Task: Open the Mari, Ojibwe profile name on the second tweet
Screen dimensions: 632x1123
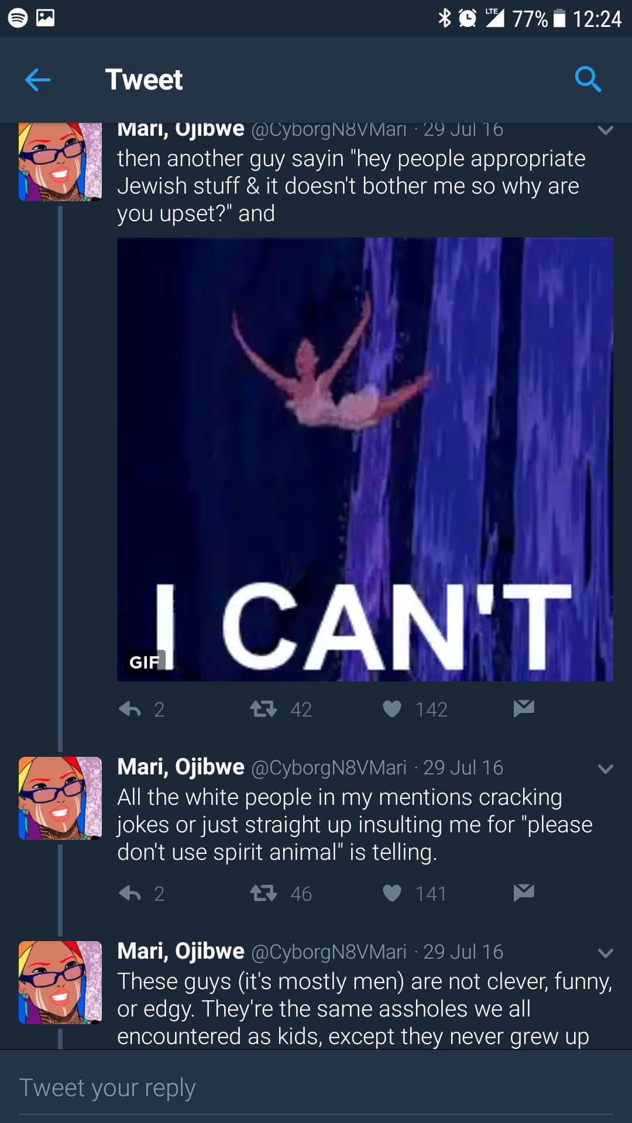Action: pos(181,767)
